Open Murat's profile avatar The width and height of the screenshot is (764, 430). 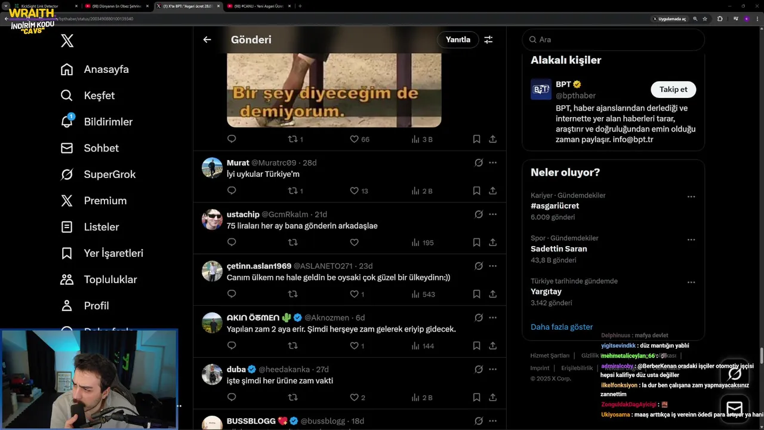coord(212,168)
